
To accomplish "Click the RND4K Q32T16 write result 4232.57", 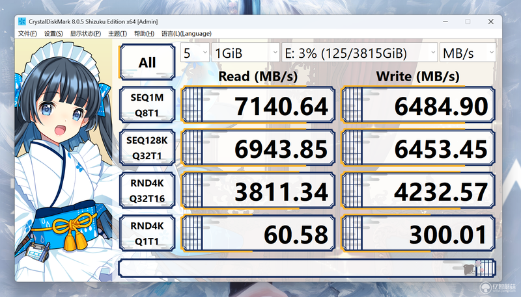I will click(x=418, y=190).
